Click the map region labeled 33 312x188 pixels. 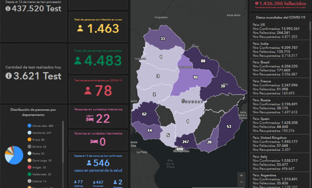pos(162,39)
